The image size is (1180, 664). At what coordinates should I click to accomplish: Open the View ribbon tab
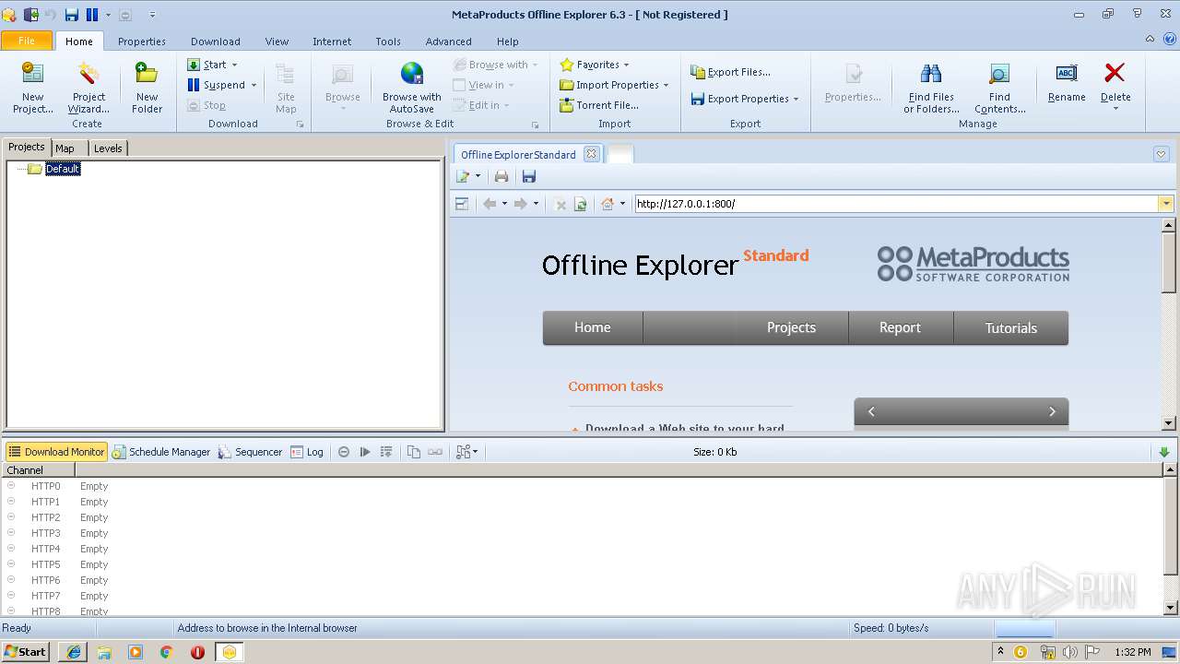click(277, 41)
